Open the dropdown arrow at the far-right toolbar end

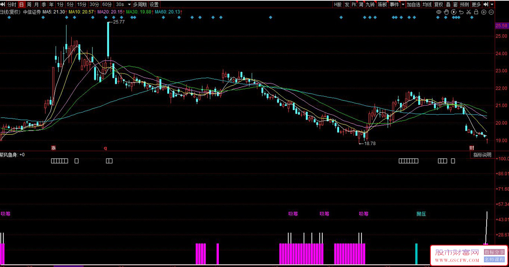(x=492, y=4)
